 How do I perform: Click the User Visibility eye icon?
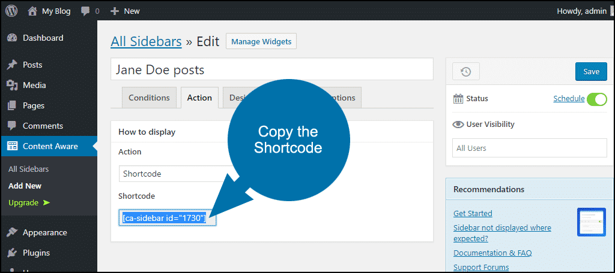click(x=458, y=125)
